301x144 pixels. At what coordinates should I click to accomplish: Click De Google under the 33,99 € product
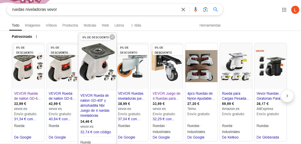point(161,137)
